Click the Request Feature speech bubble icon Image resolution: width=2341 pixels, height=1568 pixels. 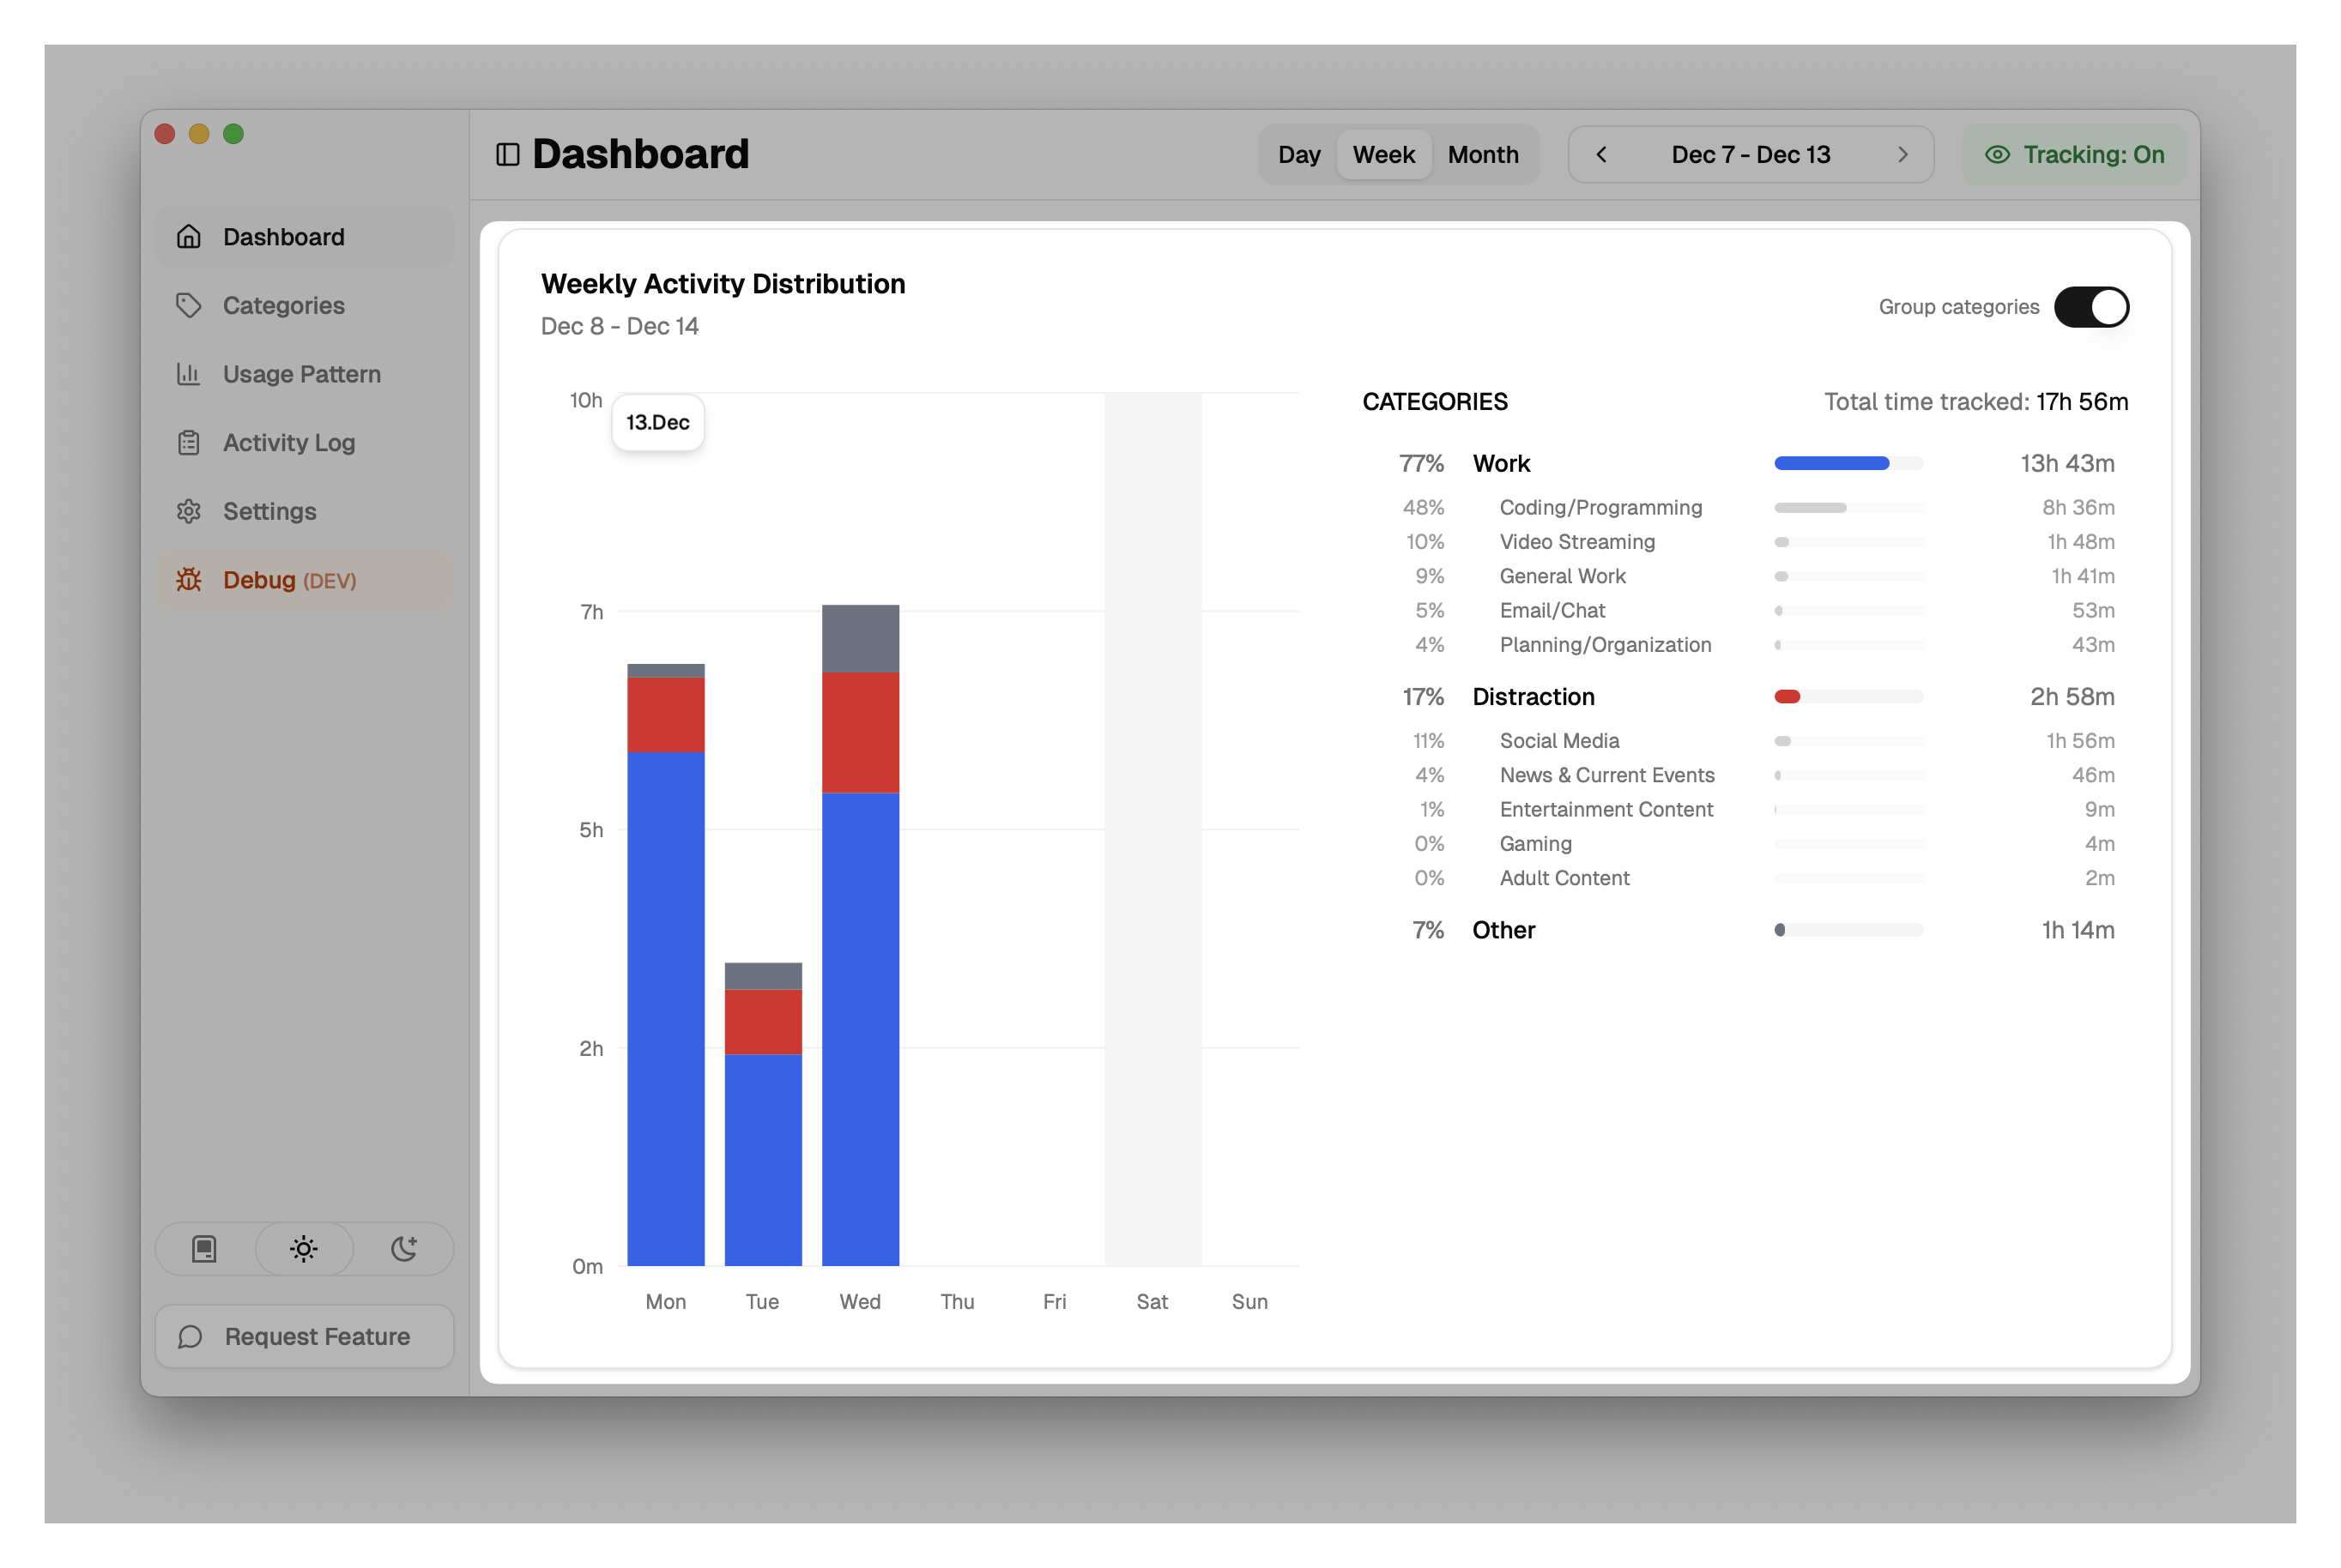[x=191, y=1337]
